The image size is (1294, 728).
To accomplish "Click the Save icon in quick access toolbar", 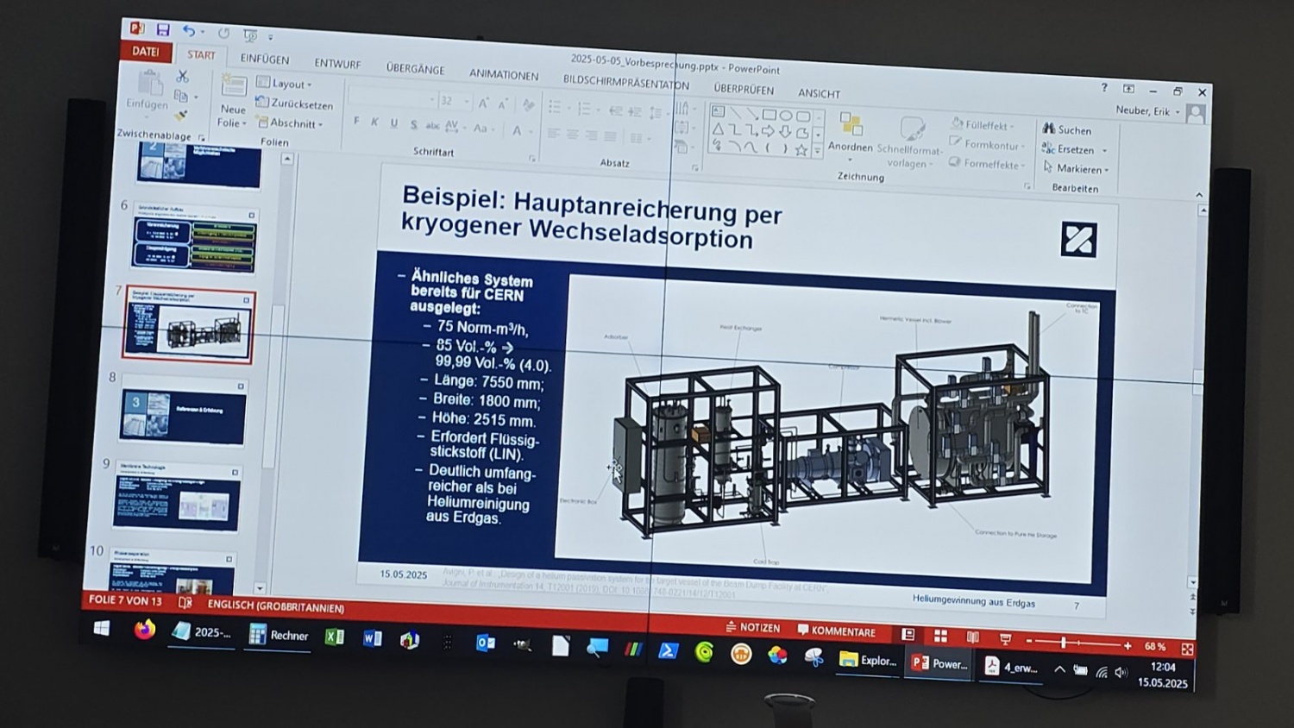I will (162, 30).
